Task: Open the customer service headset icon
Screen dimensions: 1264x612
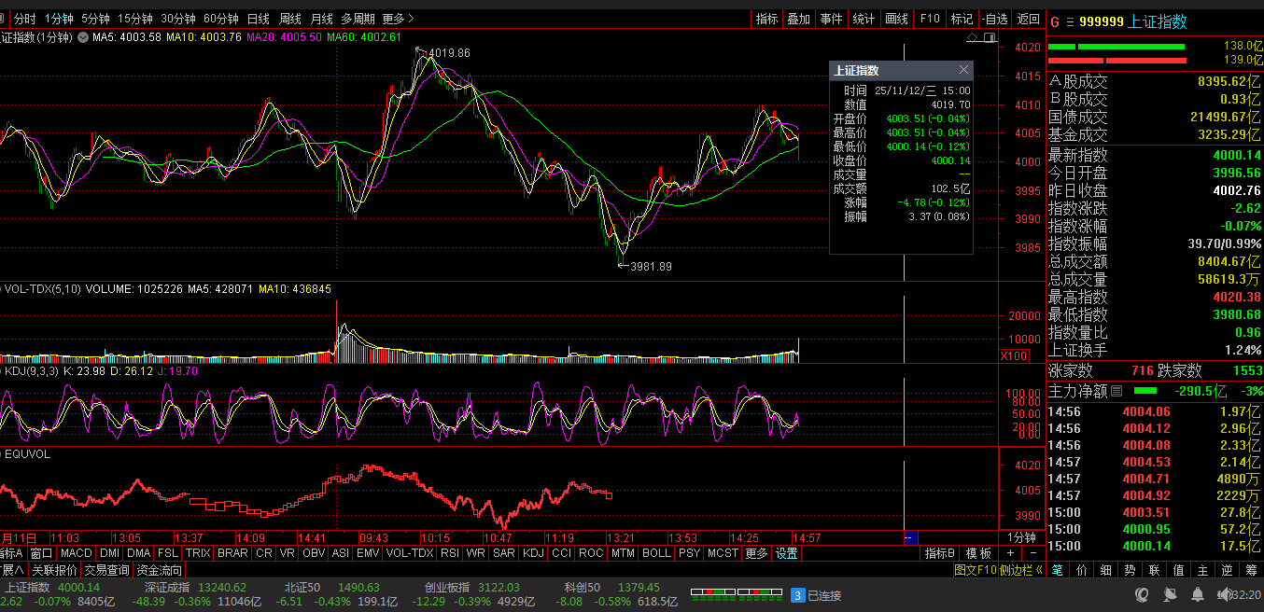Action: 1142,594
